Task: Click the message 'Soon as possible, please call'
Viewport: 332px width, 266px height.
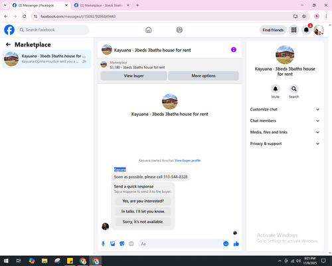Action: (x=151, y=177)
